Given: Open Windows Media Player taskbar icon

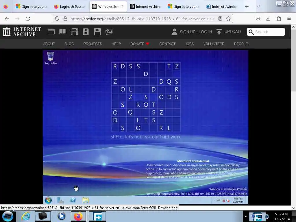Looking at the screenshot, I should (x=61, y=216).
